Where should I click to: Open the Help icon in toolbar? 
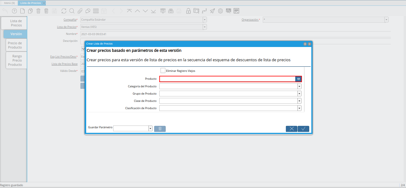14,11
